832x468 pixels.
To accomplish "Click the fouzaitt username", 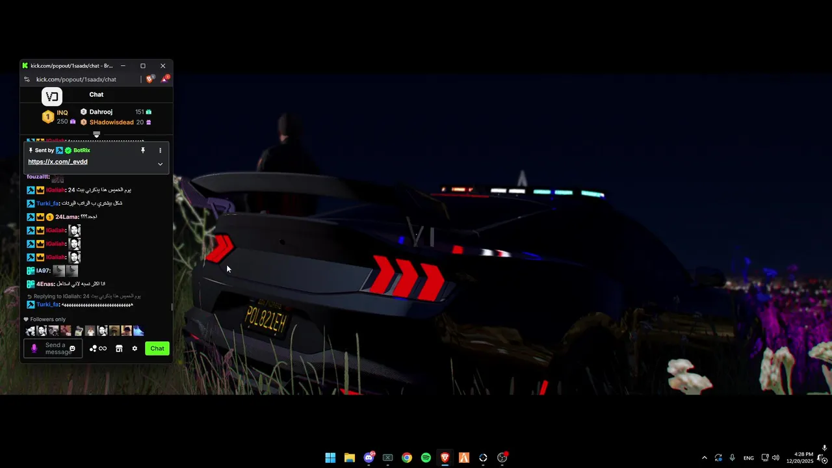I will [x=38, y=177].
